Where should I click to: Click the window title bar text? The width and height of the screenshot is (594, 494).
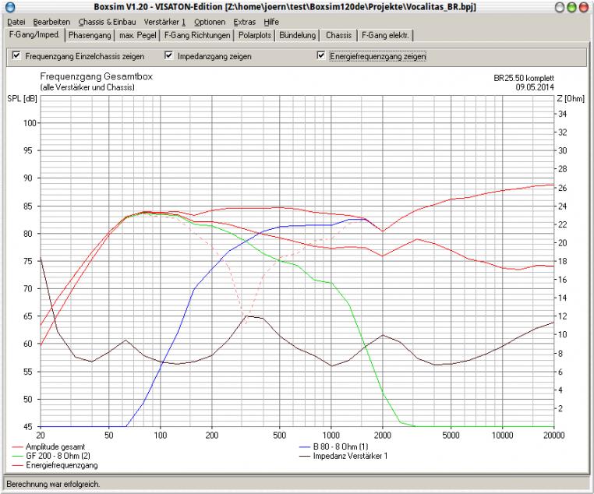[285, 7]
